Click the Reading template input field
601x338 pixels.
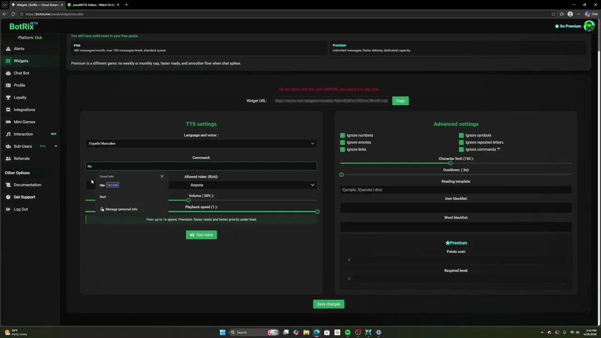pyautogui.click(x=456, y=190)
